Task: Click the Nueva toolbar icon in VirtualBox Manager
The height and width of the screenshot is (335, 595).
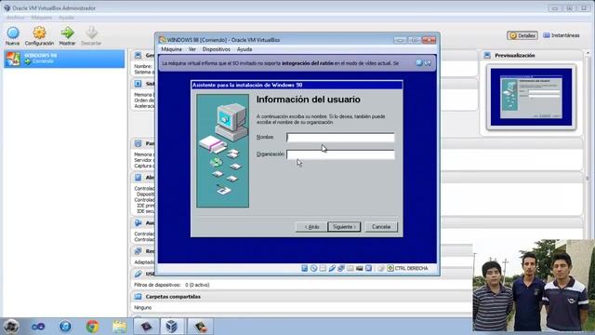Action: click(x=12, y=36)
